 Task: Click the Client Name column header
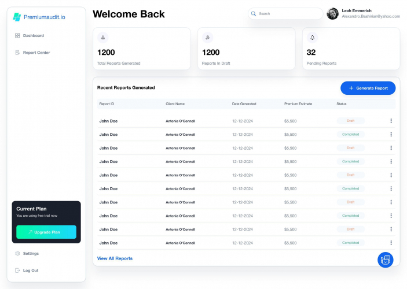tap(175, 104)
